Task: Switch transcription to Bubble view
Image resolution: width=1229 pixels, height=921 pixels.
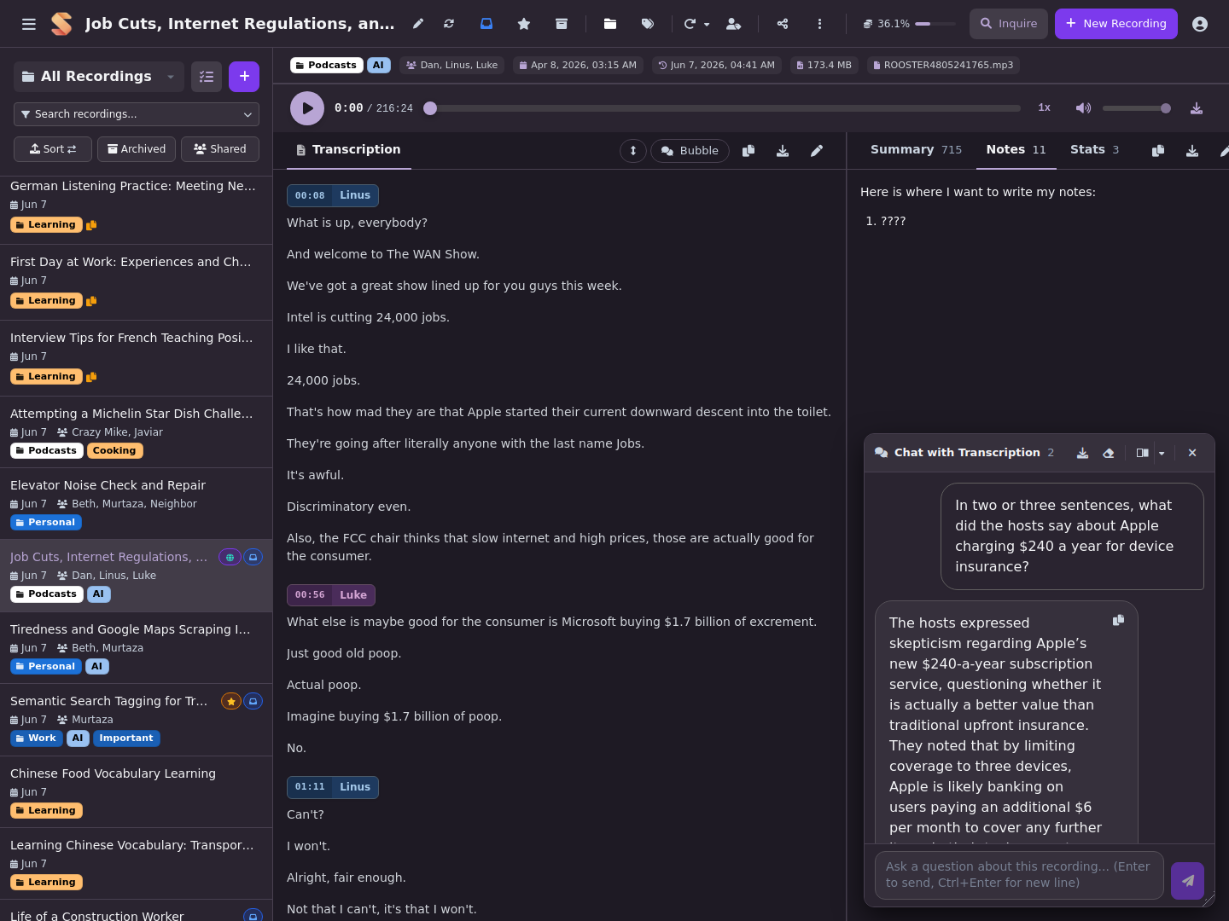Action: click(690, 151)
